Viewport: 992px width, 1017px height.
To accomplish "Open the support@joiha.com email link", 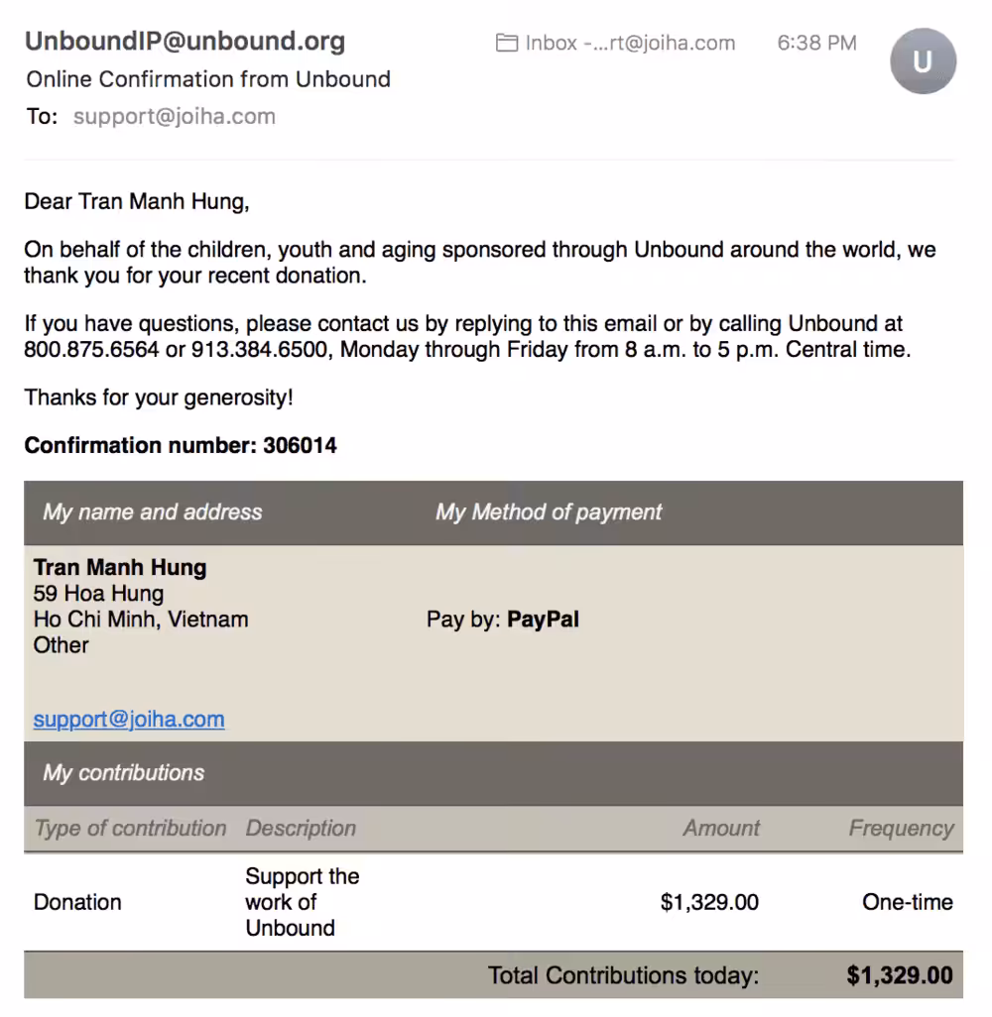I will (x=129, y=719).
